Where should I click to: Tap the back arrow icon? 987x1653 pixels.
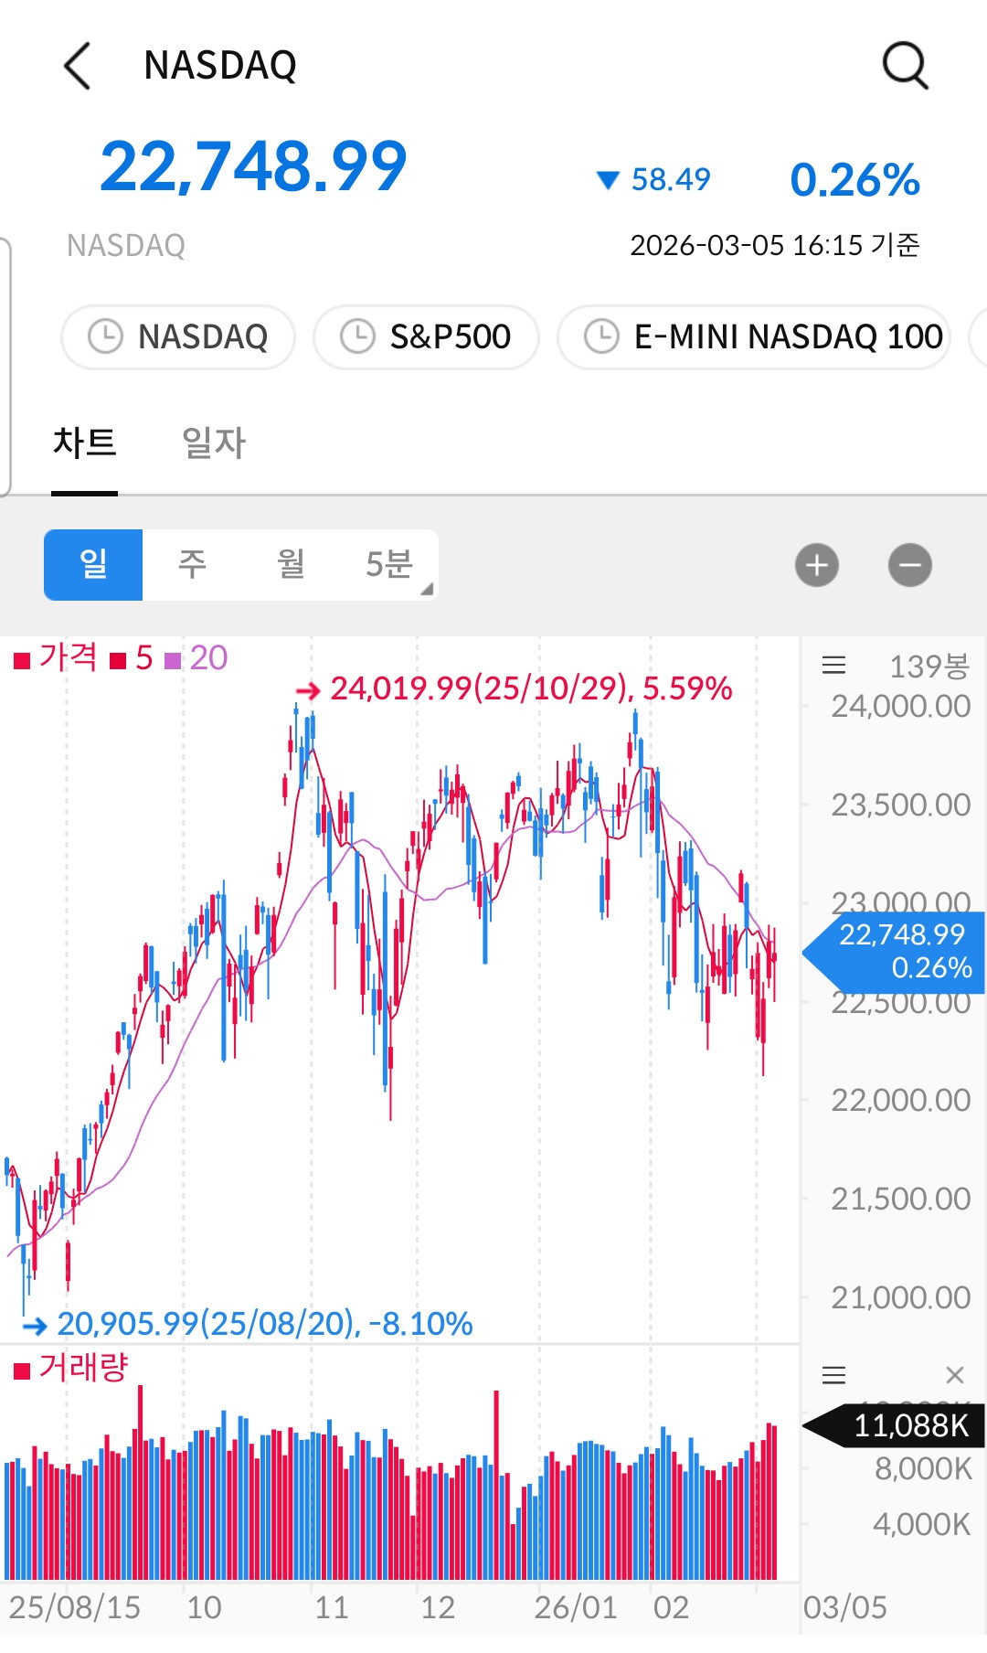click(78, 66)
